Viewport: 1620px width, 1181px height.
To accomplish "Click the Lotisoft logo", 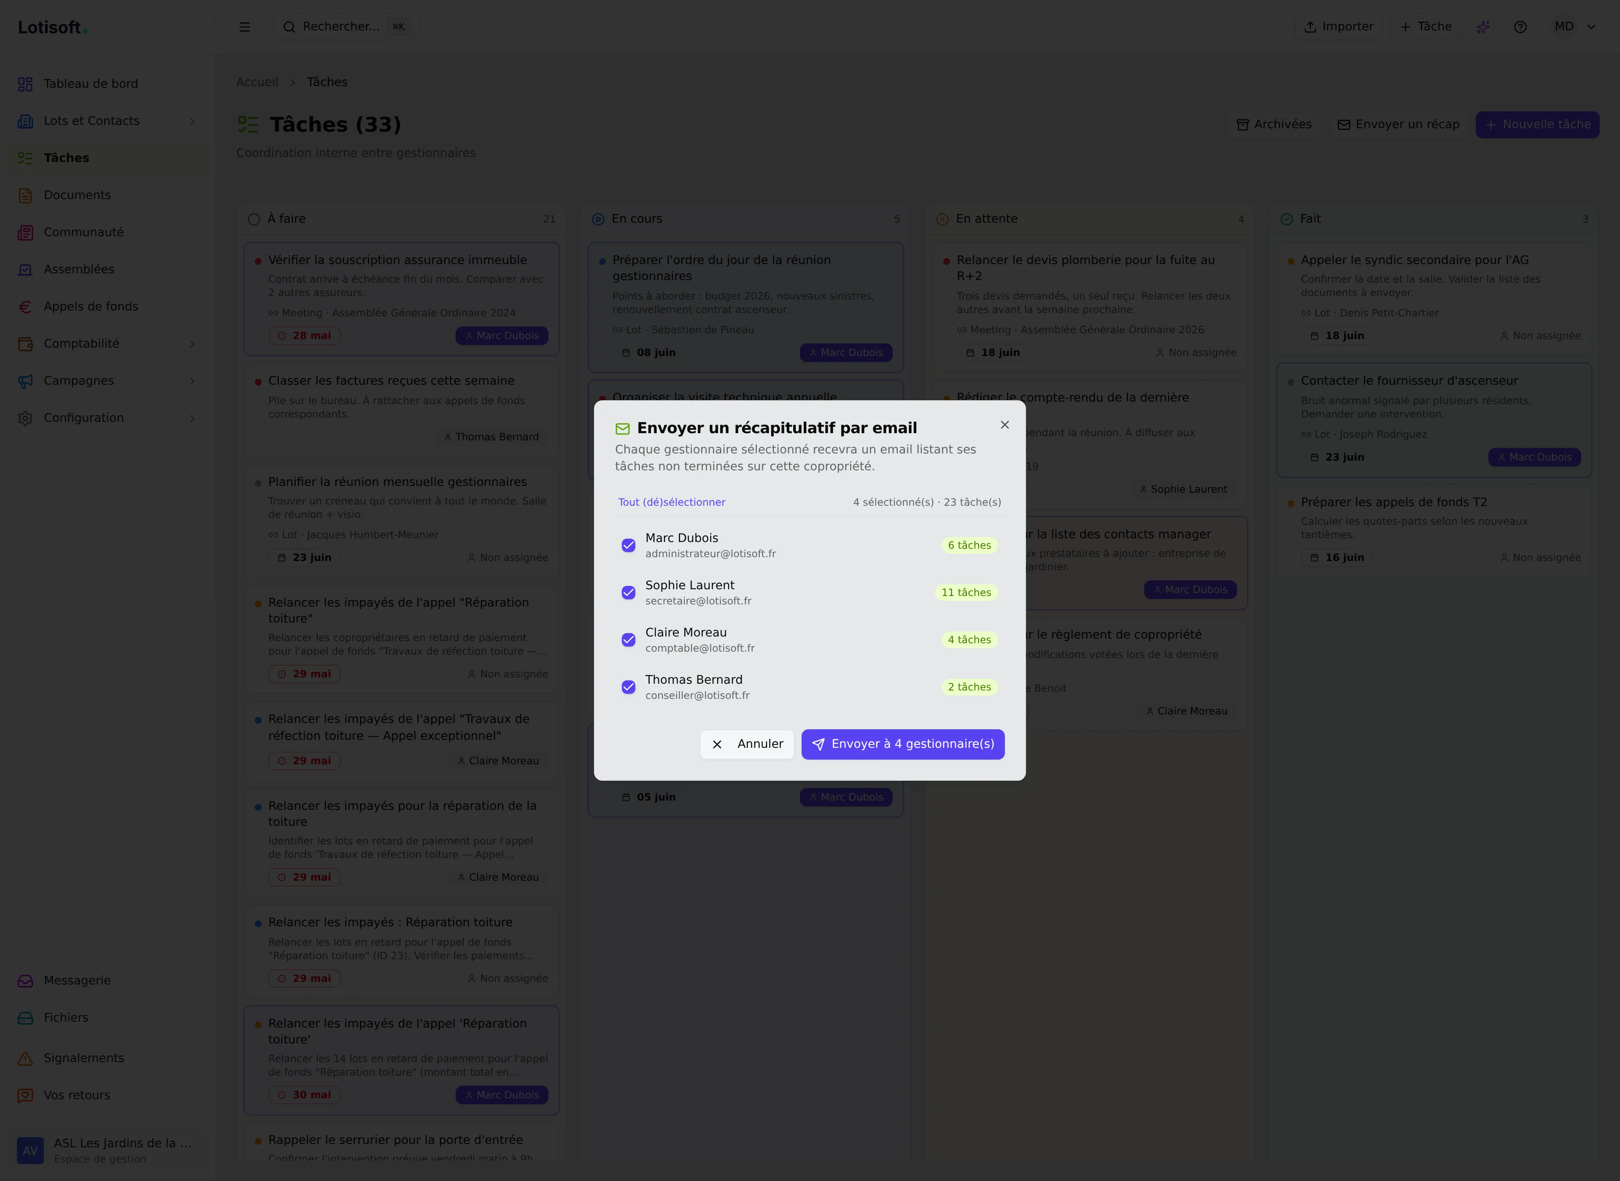I will point(52,27).
